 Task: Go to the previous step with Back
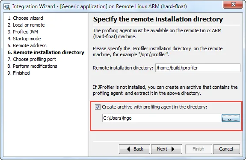[134, 149]
